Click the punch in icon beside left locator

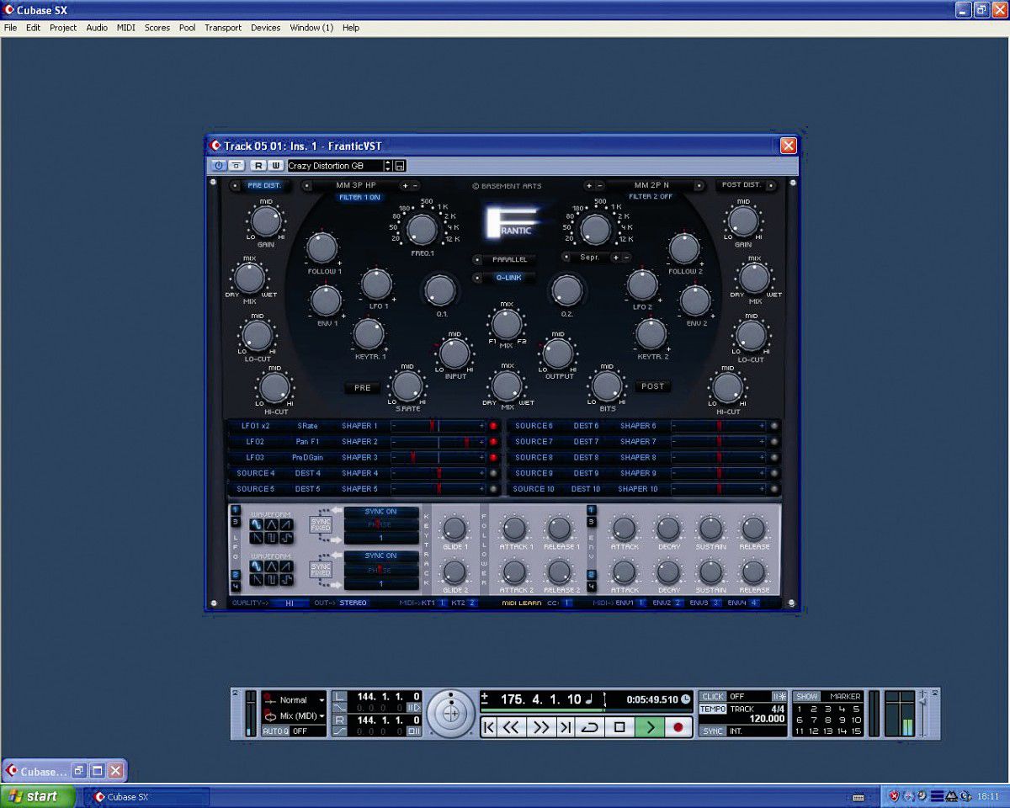[x=413, y=708]
